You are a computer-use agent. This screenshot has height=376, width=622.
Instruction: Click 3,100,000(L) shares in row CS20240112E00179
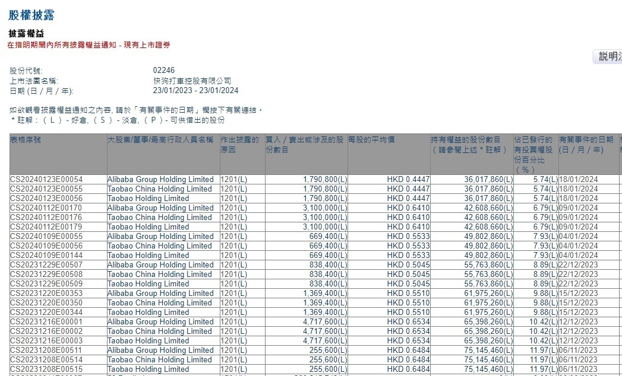click(325, 227)
